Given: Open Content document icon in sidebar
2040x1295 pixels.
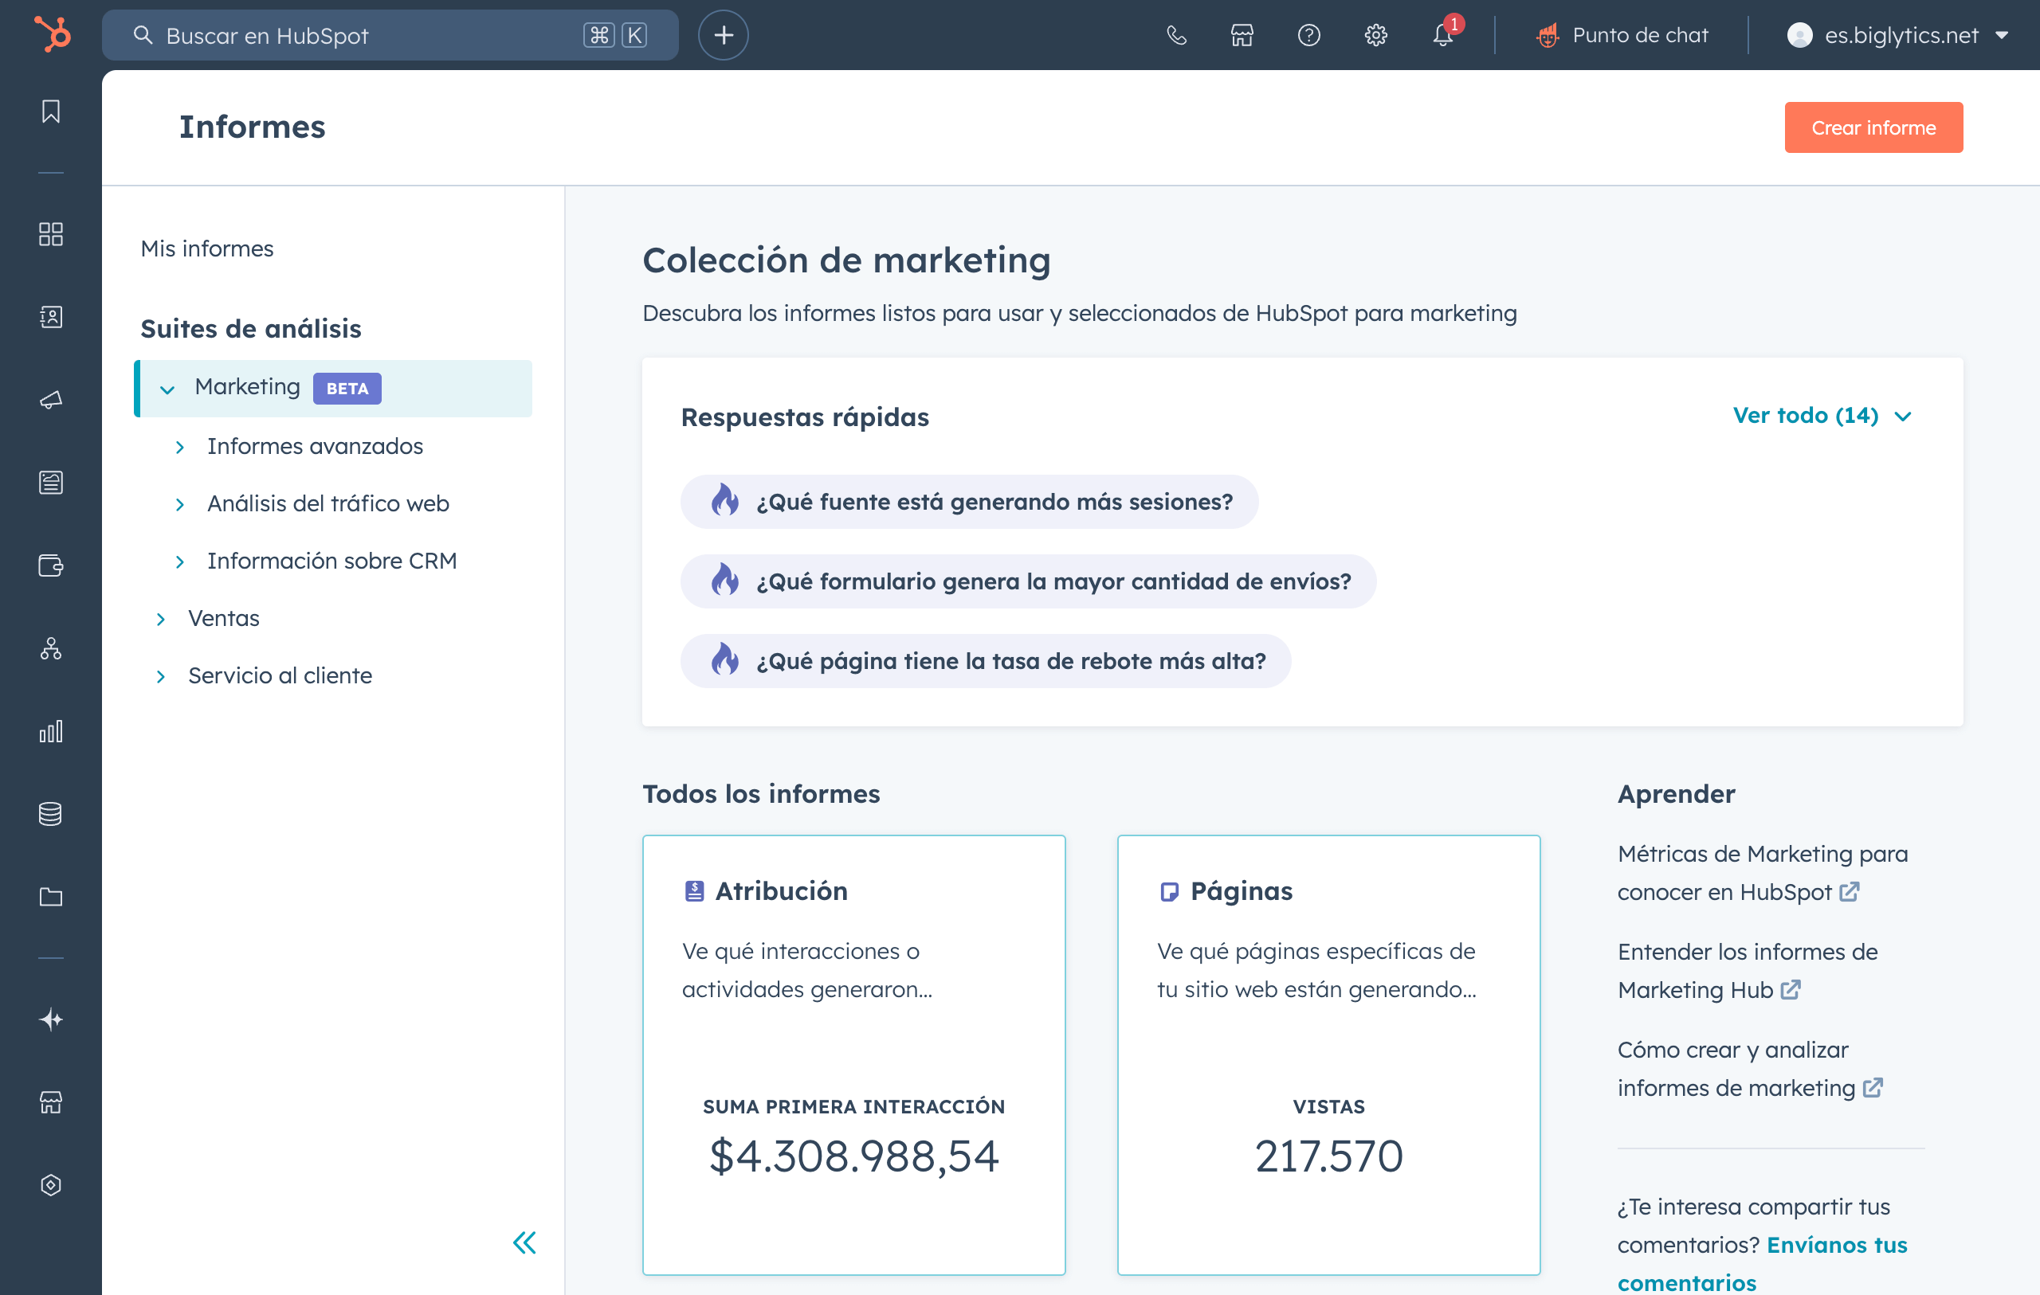Looking at the screenshot, I should (x=51, y=482).
